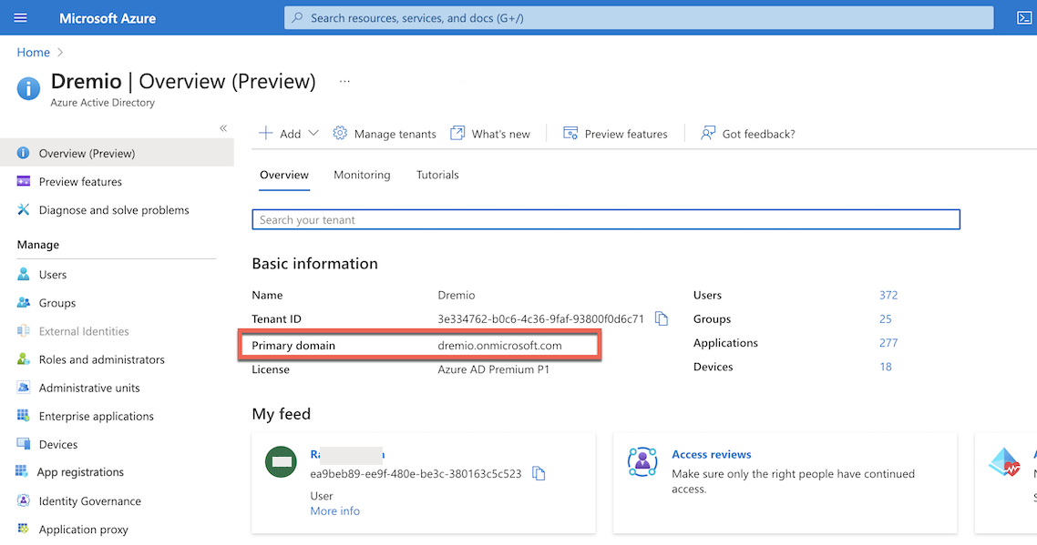Select App registrations from the Manage menu
The width and height of the screenshot is (1037, 545).
(x=81, y=472)
